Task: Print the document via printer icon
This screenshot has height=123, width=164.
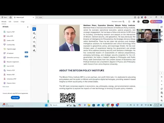Action: (x=138, y=22)
